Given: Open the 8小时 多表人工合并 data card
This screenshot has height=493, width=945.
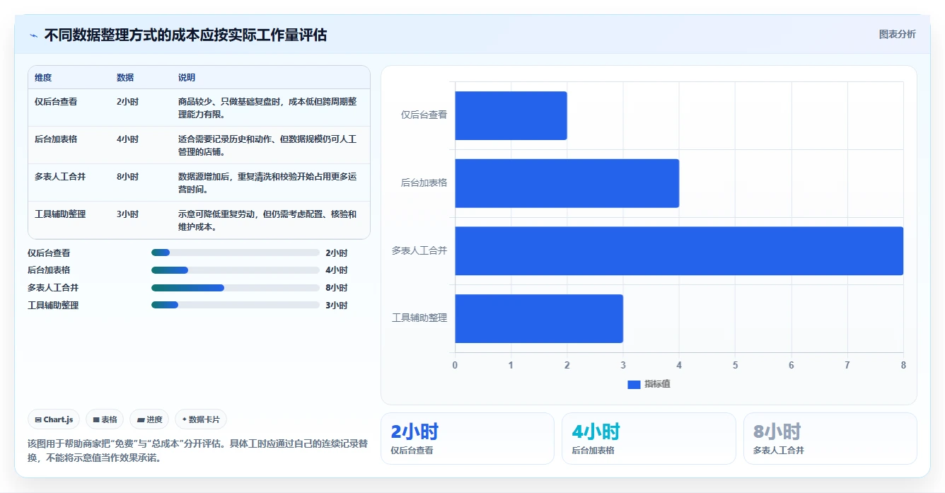Looking at the screenshot, I should (x=830, y=439).
